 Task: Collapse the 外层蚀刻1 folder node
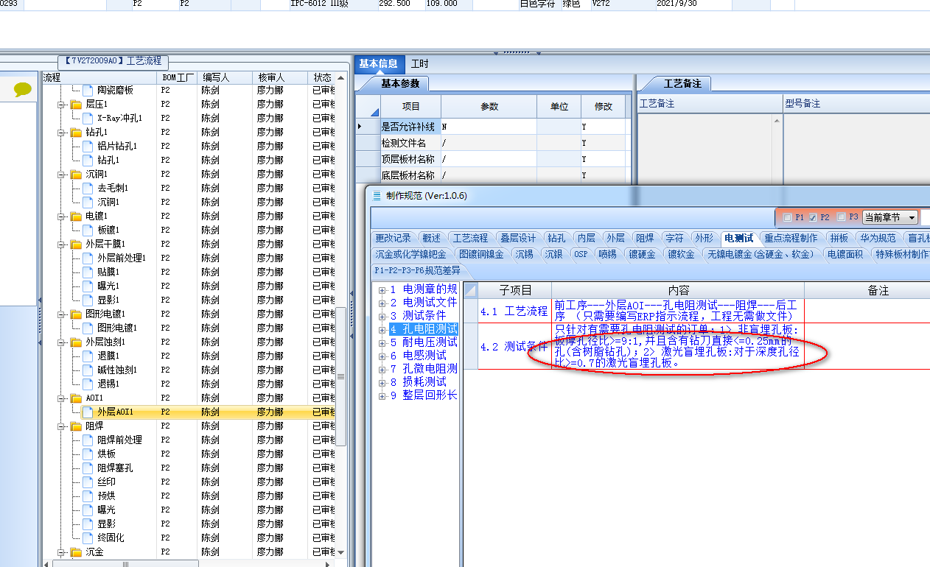tap(62, 342)
